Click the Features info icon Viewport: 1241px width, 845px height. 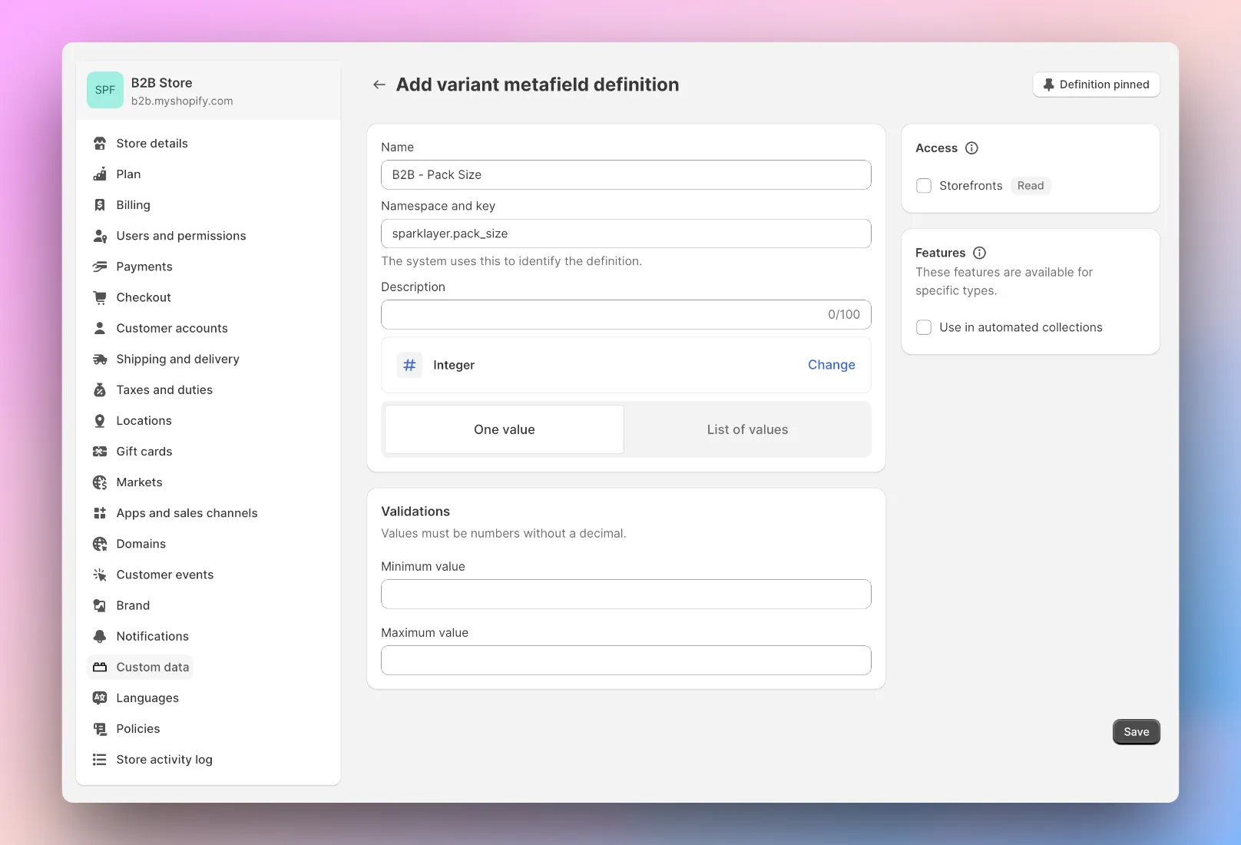[979, 253]
